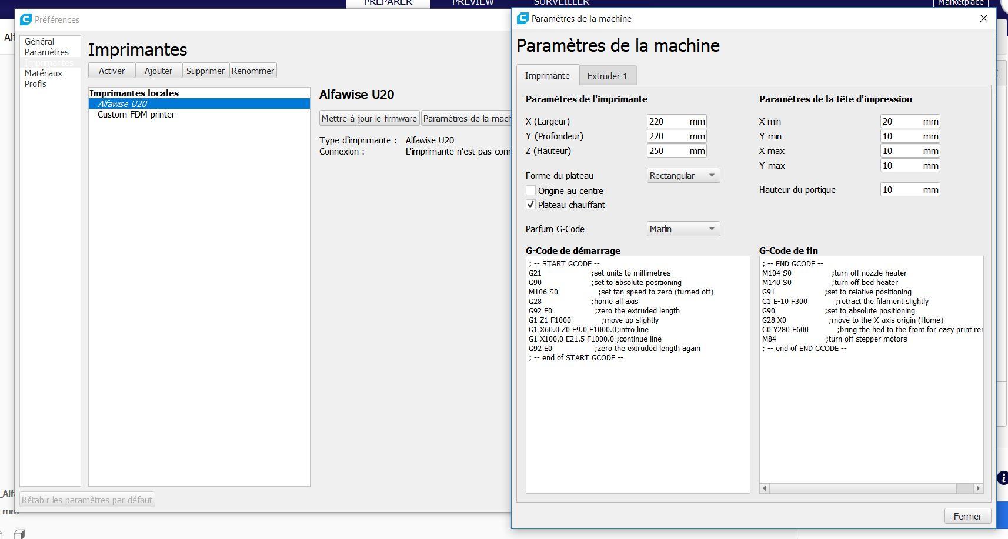Screen dimensions: 1008x539
Task: Click the Z (Hauteur) input field
Action: pyautogui.click(x=676, y=150)
